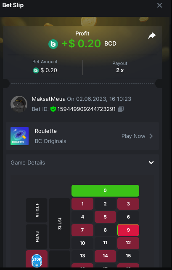
Task: Click the BCD coin icon beside profit
Action: pos(53,44)
